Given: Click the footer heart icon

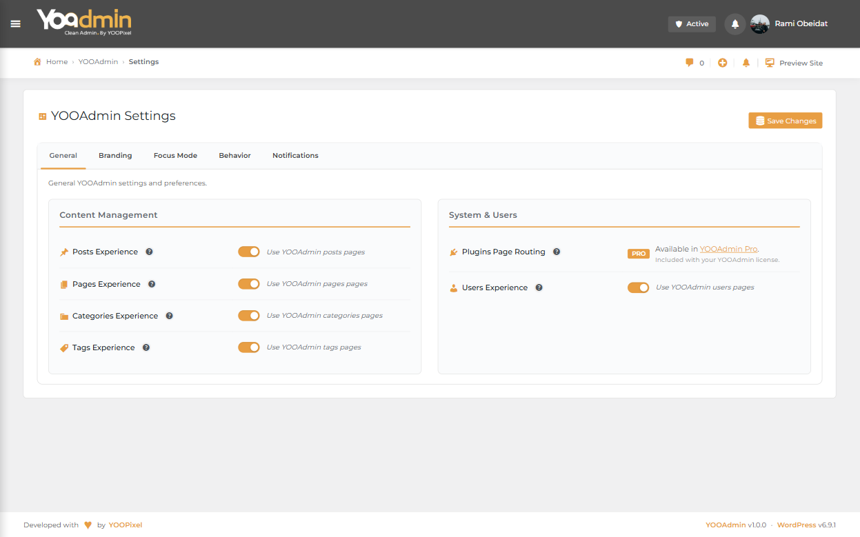Looking at the screenshot, I should click(x=88, y=525).
